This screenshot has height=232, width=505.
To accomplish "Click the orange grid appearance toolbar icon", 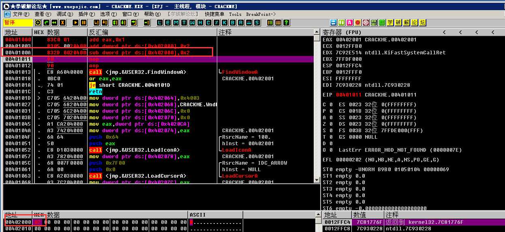I will pyautogui.click(x=278, y=23).
